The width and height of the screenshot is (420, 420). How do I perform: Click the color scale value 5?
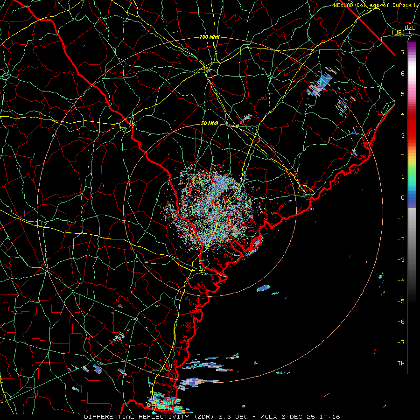tap(403, 94)
